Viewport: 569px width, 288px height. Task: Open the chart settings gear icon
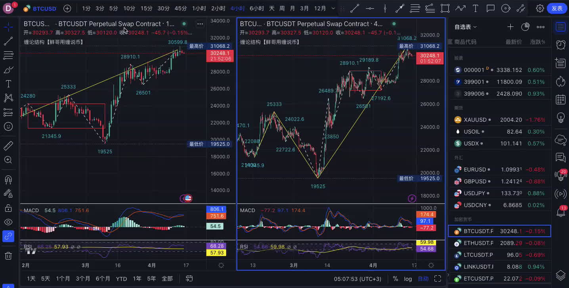(x=540, y=8)
